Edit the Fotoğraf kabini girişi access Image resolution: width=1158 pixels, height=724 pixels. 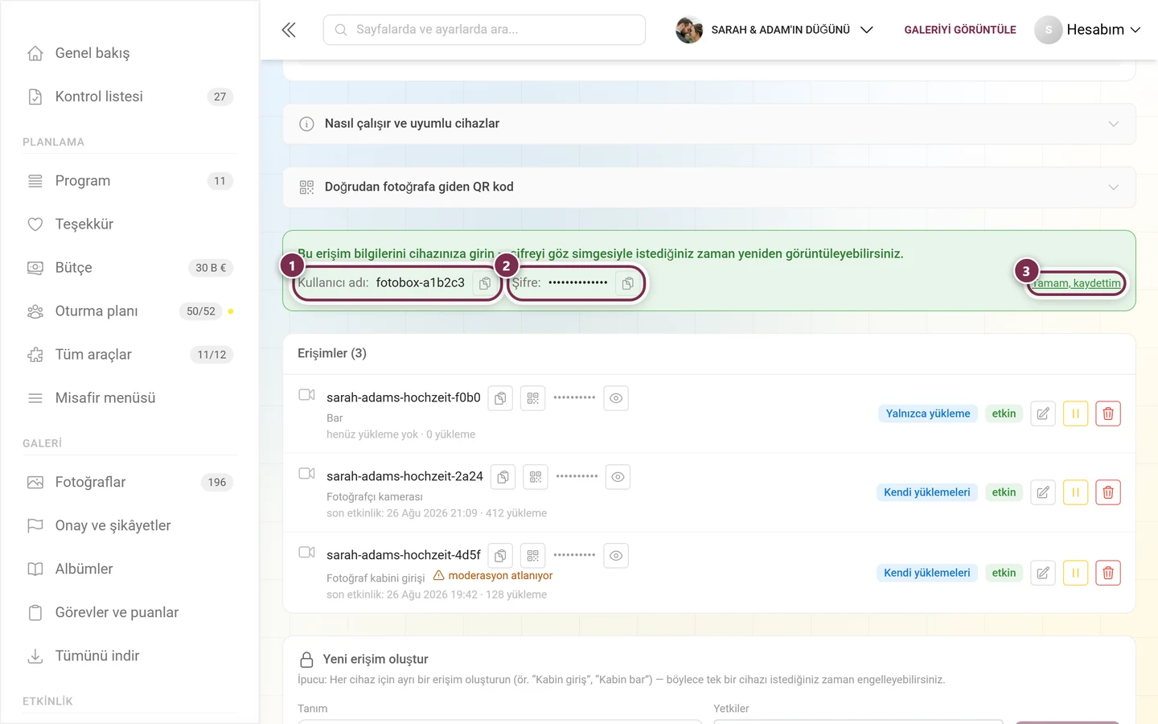[x=1043, y=573]
